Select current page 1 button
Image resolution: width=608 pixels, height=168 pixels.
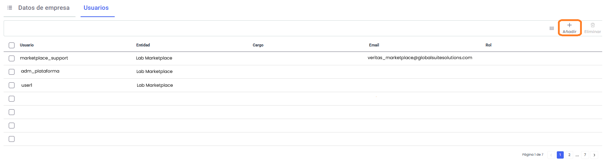tap(560, 155)
